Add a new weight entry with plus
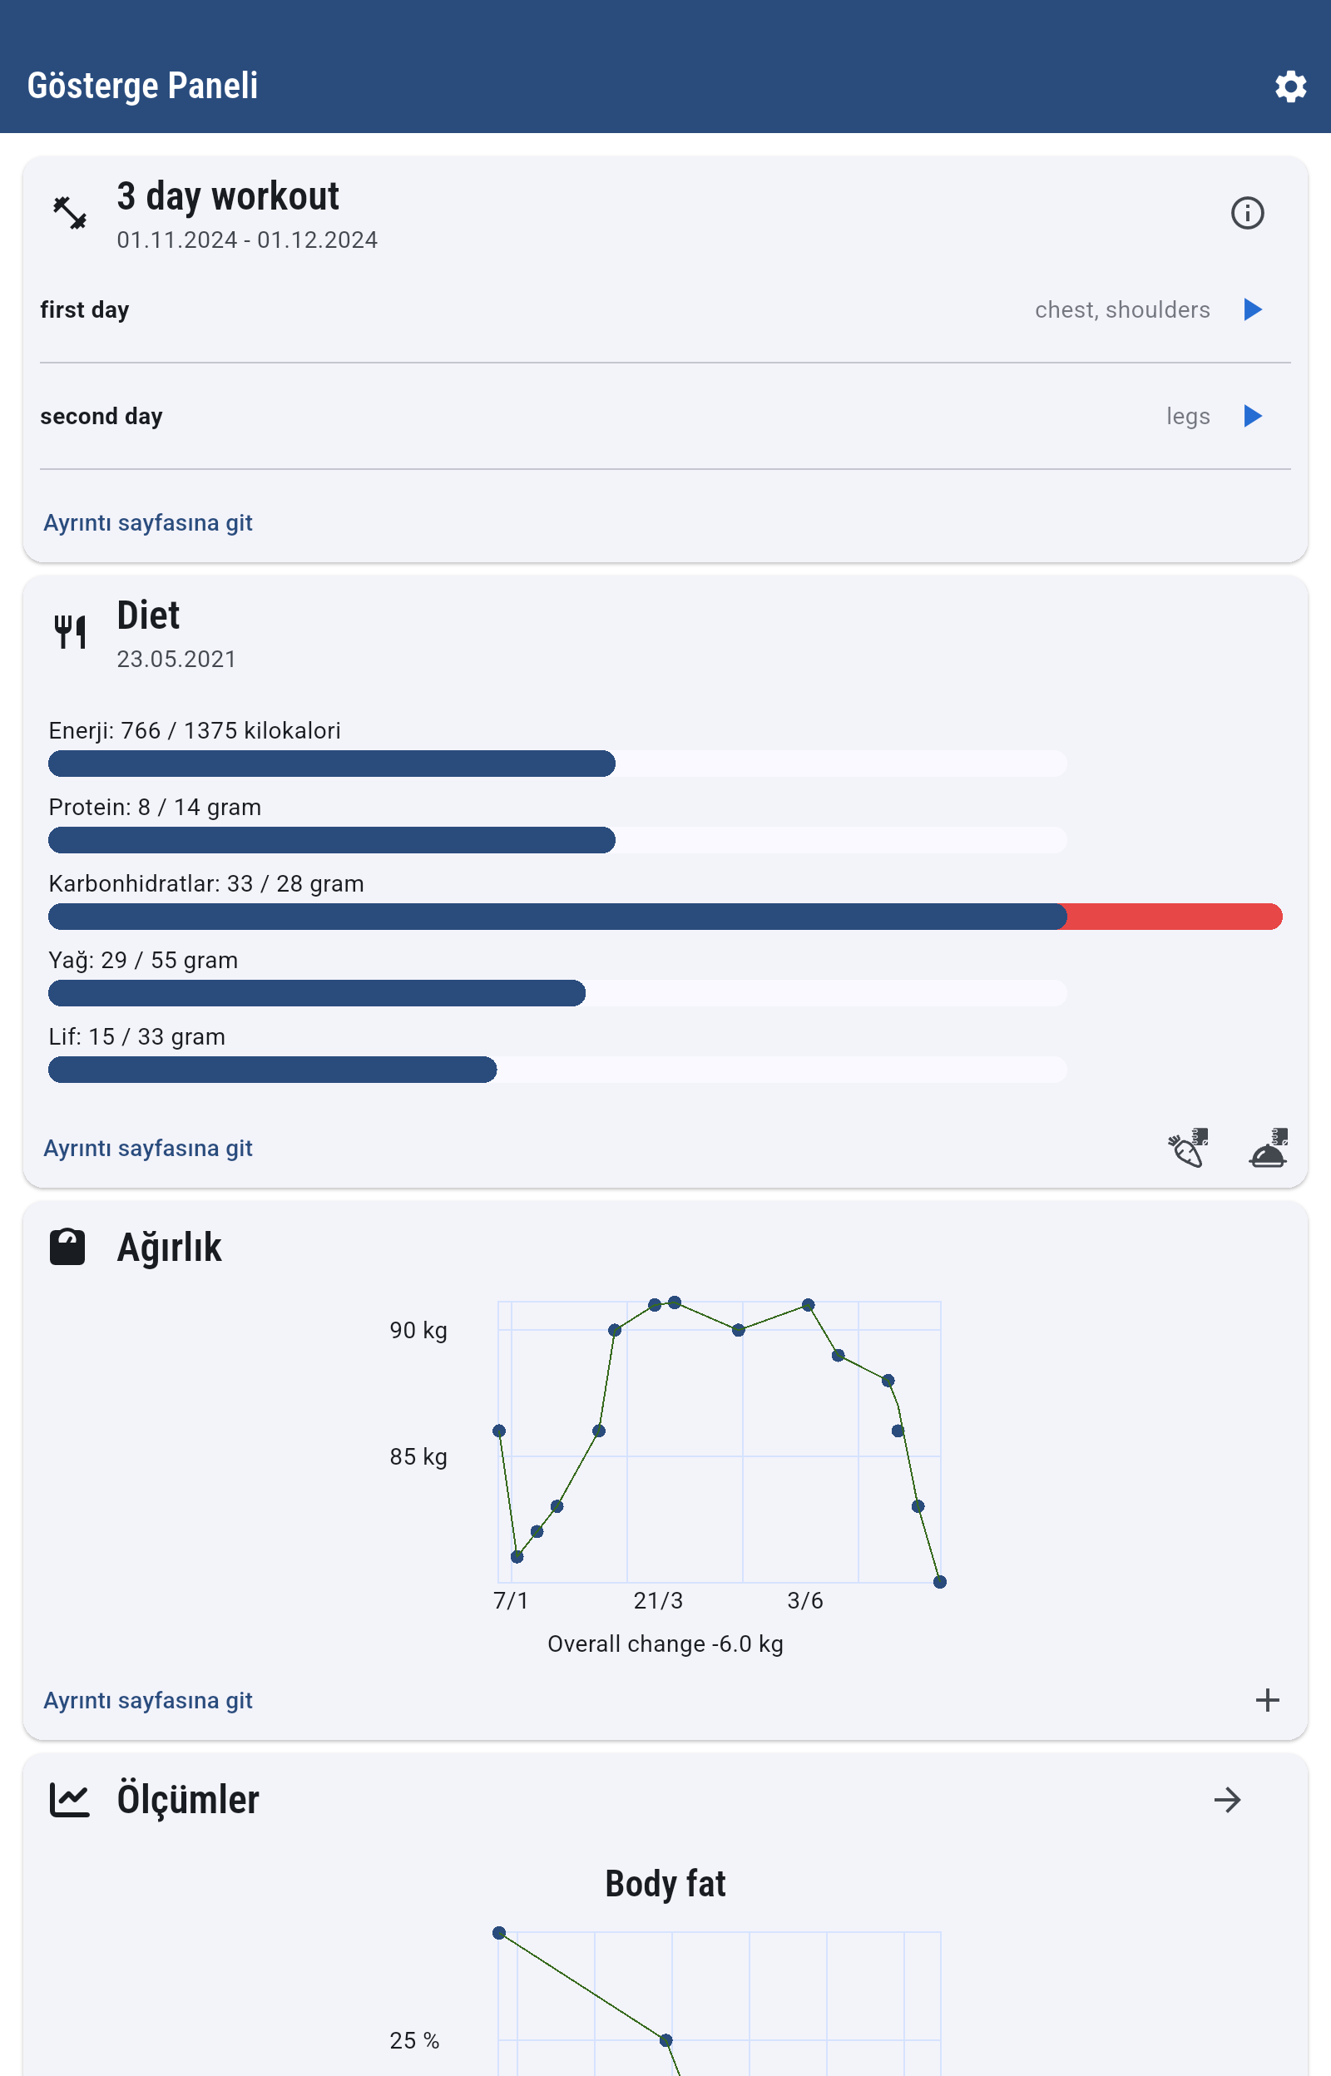Image resolution: width=1331 pixels, height=2076 pixels. click(x=1267, y=1699)
